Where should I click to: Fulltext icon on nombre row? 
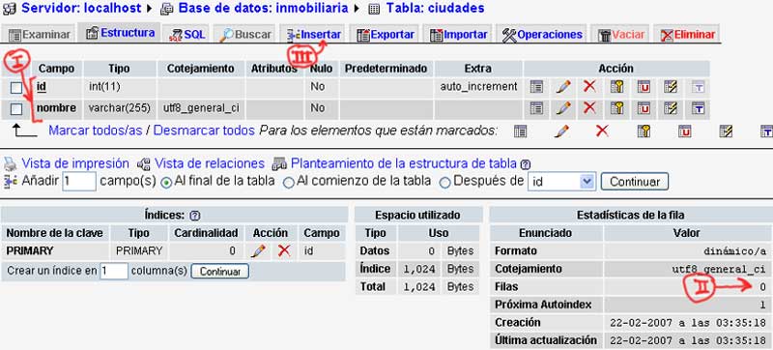click(x=698, y=108)
